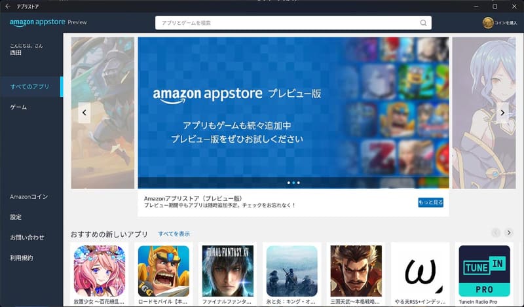Open Amazonコイン in sidebar
Image resolution: width=524 pixels, height=307 pixels.
pyautogui.click(x=29, y=197)
